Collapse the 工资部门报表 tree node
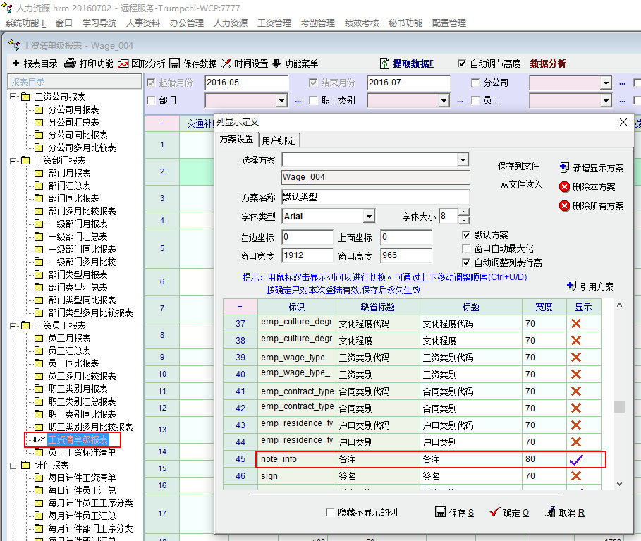 click(x=13, y=160)
